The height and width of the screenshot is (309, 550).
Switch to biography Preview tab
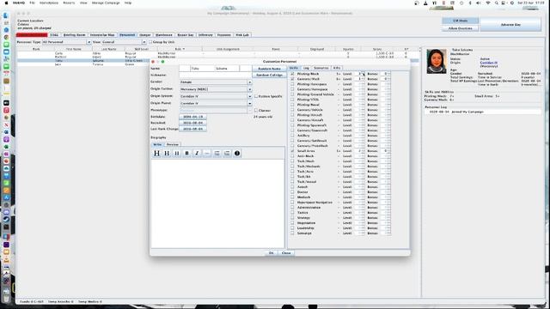click(172, 144)
